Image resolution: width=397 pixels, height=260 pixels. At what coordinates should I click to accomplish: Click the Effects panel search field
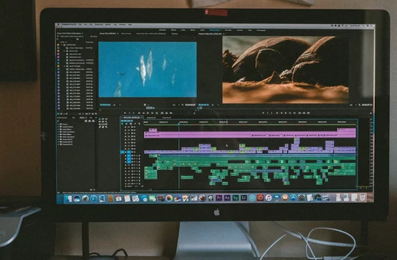click(71, 121)
